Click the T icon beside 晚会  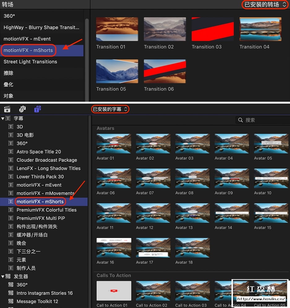pos(11,243)
